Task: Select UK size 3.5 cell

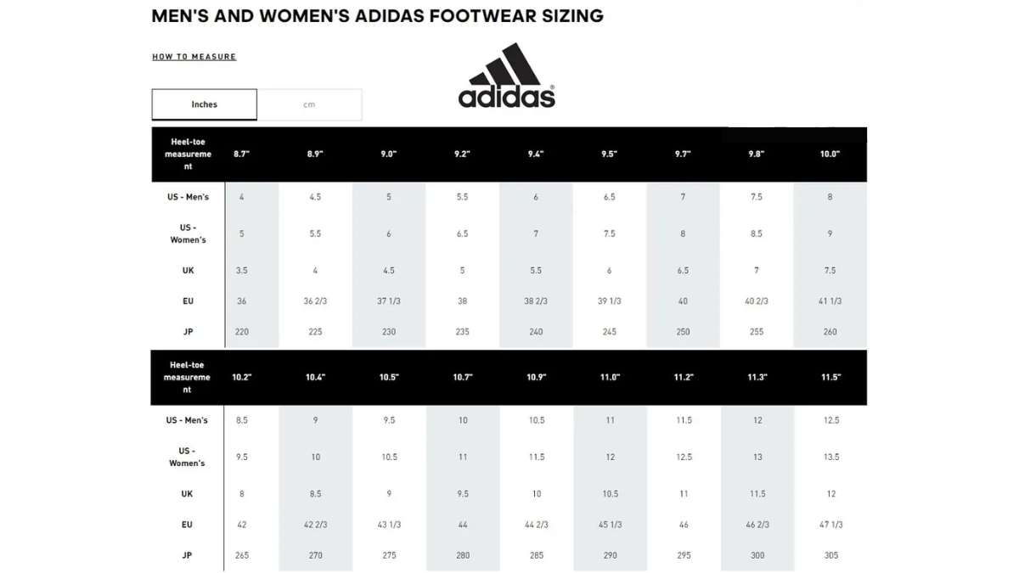Action: [242, 270]
